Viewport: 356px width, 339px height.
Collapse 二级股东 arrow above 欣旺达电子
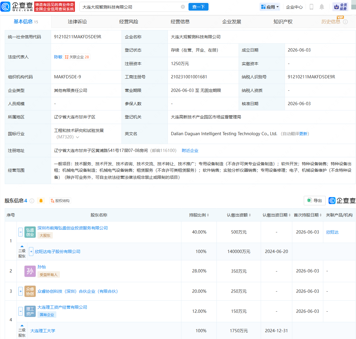click(x=22, y=246)
